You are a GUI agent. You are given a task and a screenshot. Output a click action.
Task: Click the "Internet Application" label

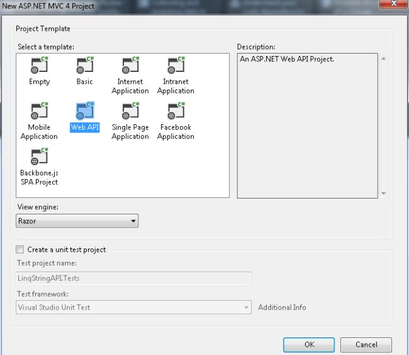[x=130, y=86]
